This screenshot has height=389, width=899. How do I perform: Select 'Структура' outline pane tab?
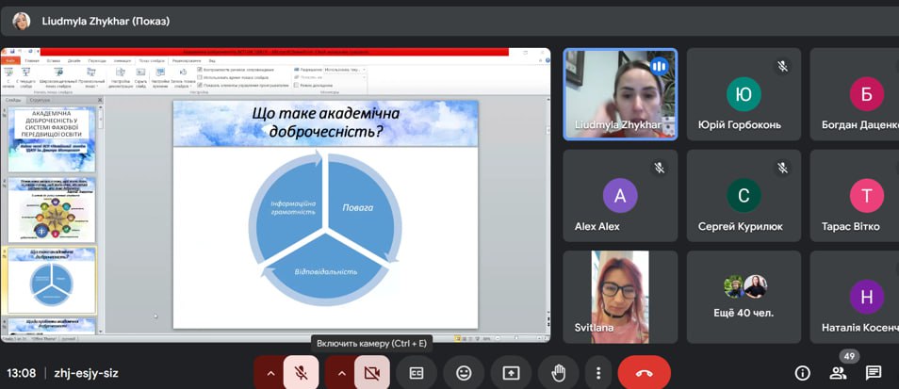(x=40, y=100)
